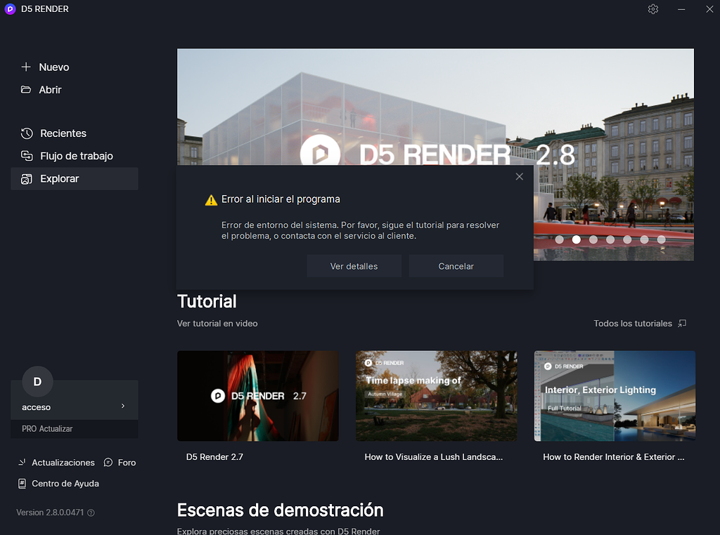
Task: Click the help icon next to Version number
Action: 91,513
